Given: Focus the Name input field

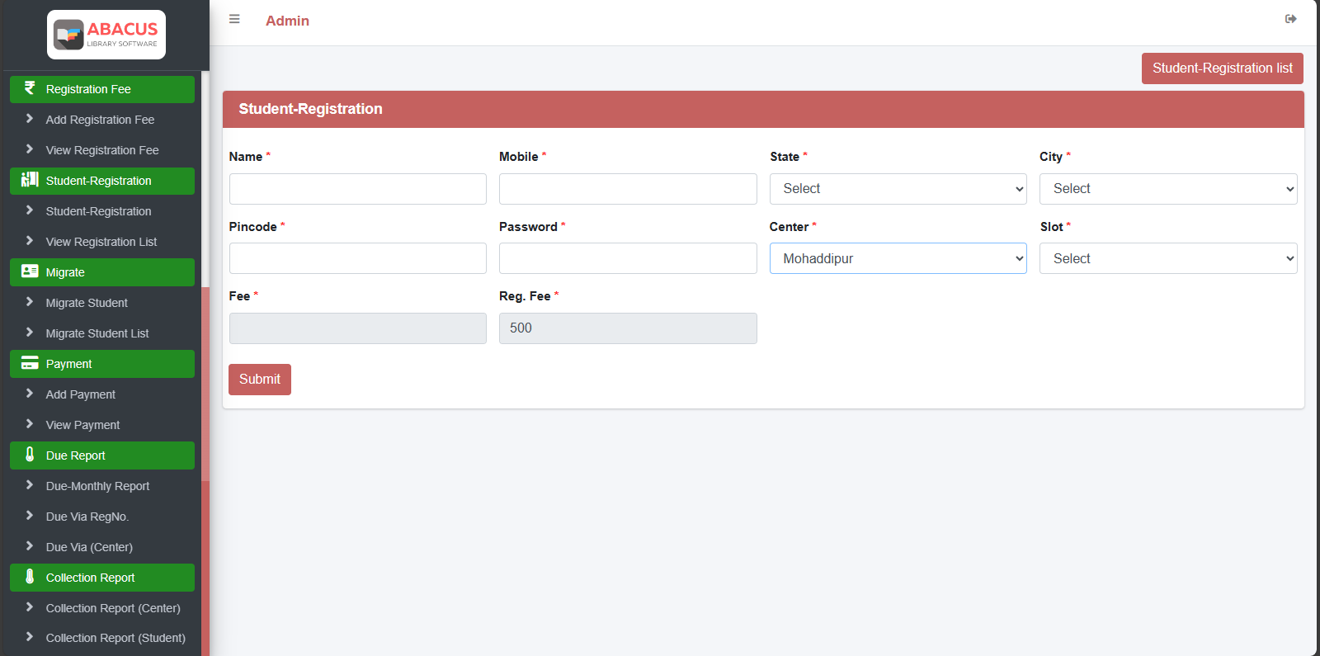Looking at the screenshot, I should point(358,189).
